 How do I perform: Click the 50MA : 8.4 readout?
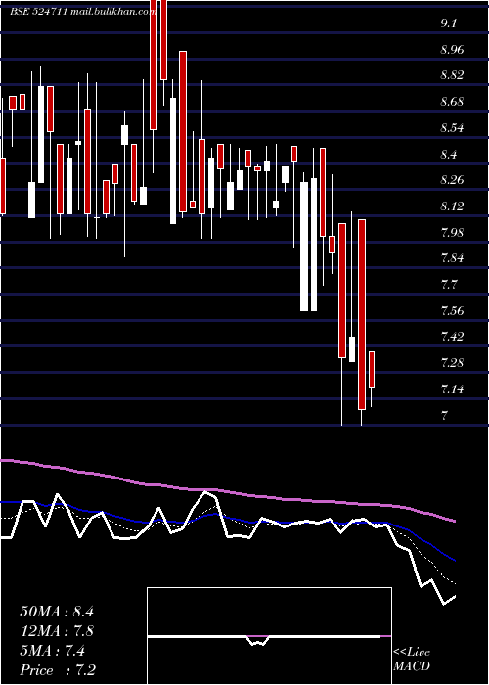tap(57, 612)
